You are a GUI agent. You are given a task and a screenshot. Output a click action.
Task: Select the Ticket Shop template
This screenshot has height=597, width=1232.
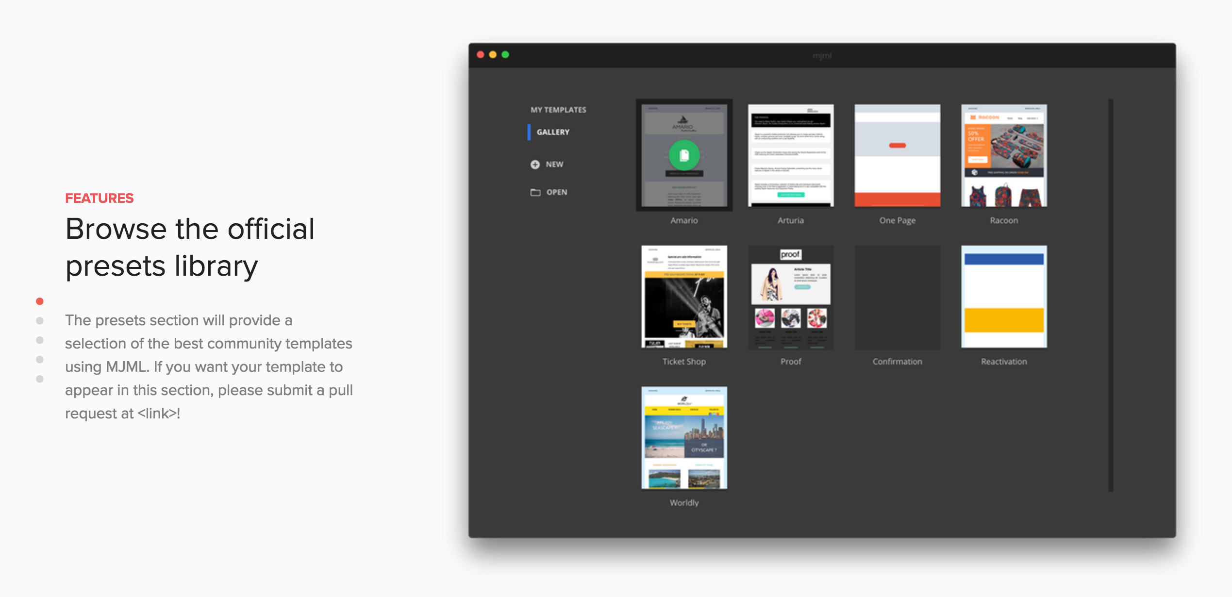684,297
